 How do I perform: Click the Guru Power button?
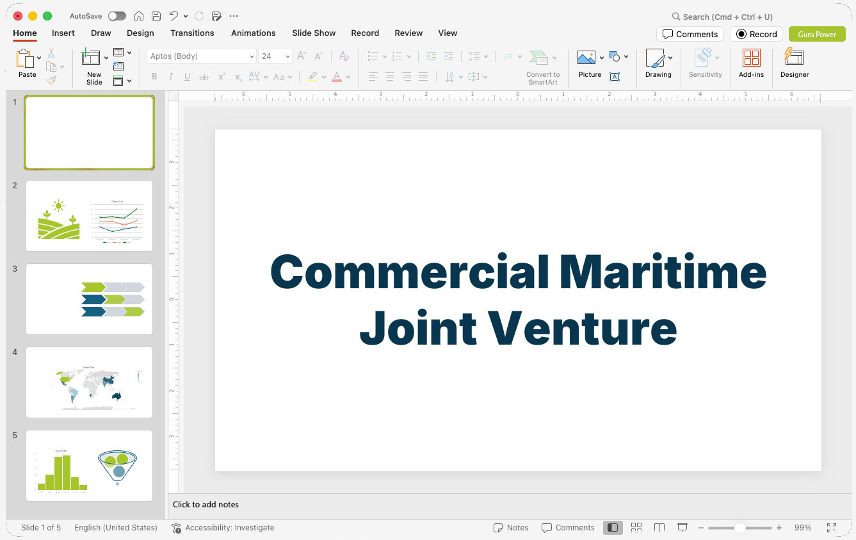817,34
